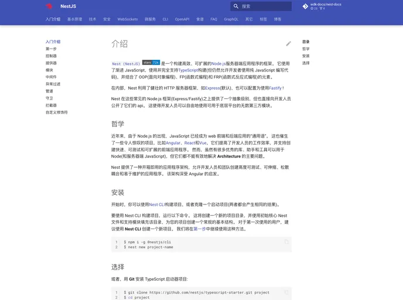Jump to 哲学 in the table of contents
403x300 pixels.
point(306,49)
